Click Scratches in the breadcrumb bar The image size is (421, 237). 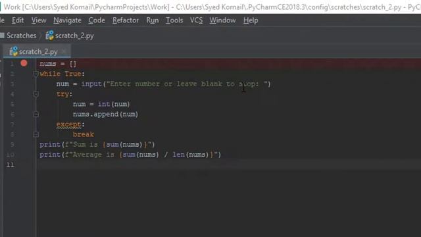tap(21, 36)
